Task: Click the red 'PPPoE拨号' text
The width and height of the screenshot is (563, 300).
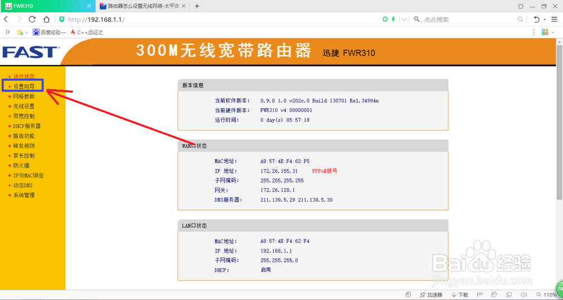Action: tap(325, 171)
